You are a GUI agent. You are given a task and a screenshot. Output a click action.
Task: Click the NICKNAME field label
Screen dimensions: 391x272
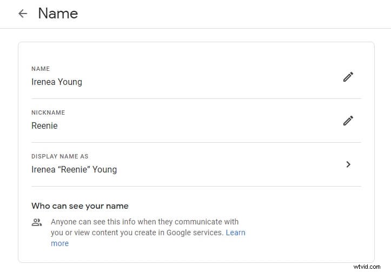pyautogui.click(x=48, y=112)
